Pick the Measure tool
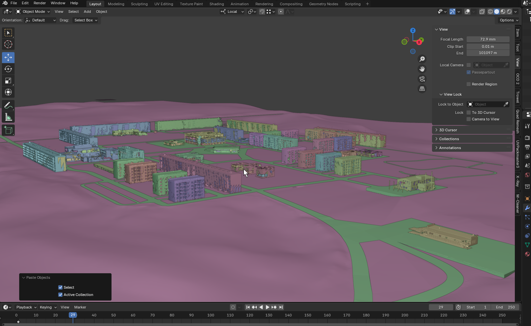The image size is (531, 326). coord(8,117)
